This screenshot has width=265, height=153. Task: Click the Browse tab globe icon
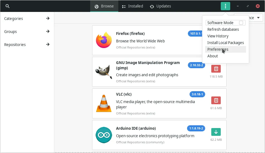(97, 6)
